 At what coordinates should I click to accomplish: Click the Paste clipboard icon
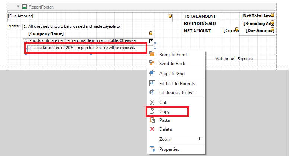(x=152, y=120)
